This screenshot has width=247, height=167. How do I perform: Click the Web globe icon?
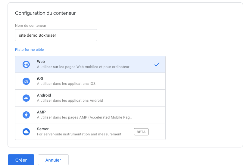pos(26,64)
